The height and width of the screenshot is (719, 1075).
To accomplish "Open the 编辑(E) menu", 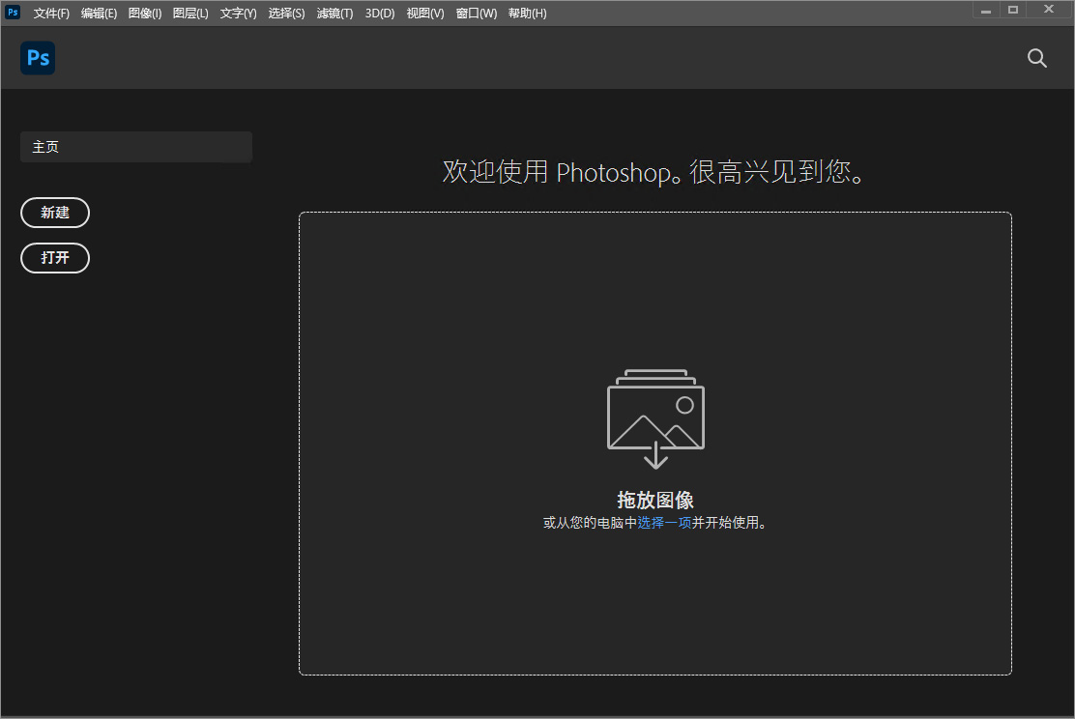I will coord(99,13).
